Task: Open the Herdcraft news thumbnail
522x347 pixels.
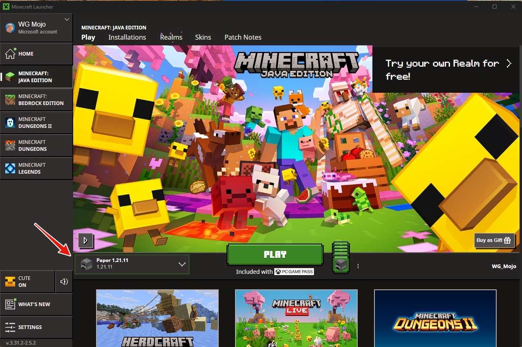Action: (157, 318)
